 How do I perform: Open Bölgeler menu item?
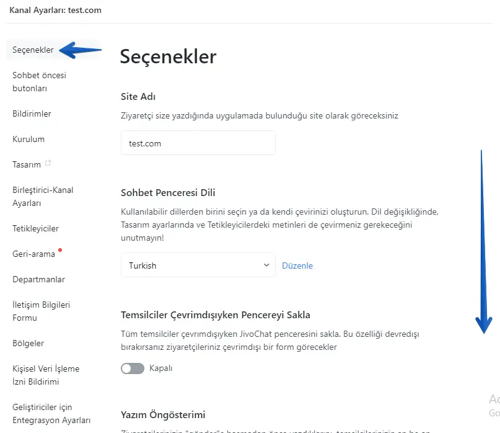click(28, 344)
